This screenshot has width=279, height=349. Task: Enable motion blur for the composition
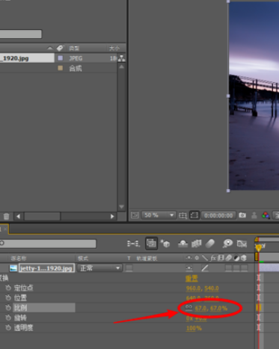click(x=210, y=244)
